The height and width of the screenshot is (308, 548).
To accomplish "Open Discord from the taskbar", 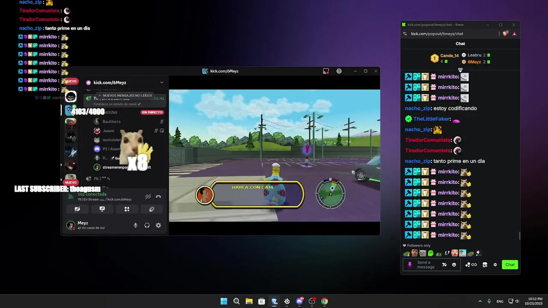I will tap(299, 301).
